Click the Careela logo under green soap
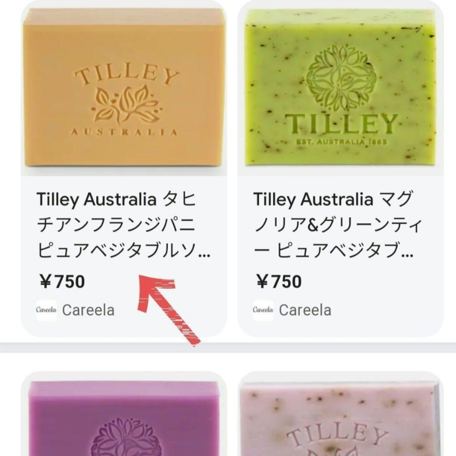 [263, 310]
